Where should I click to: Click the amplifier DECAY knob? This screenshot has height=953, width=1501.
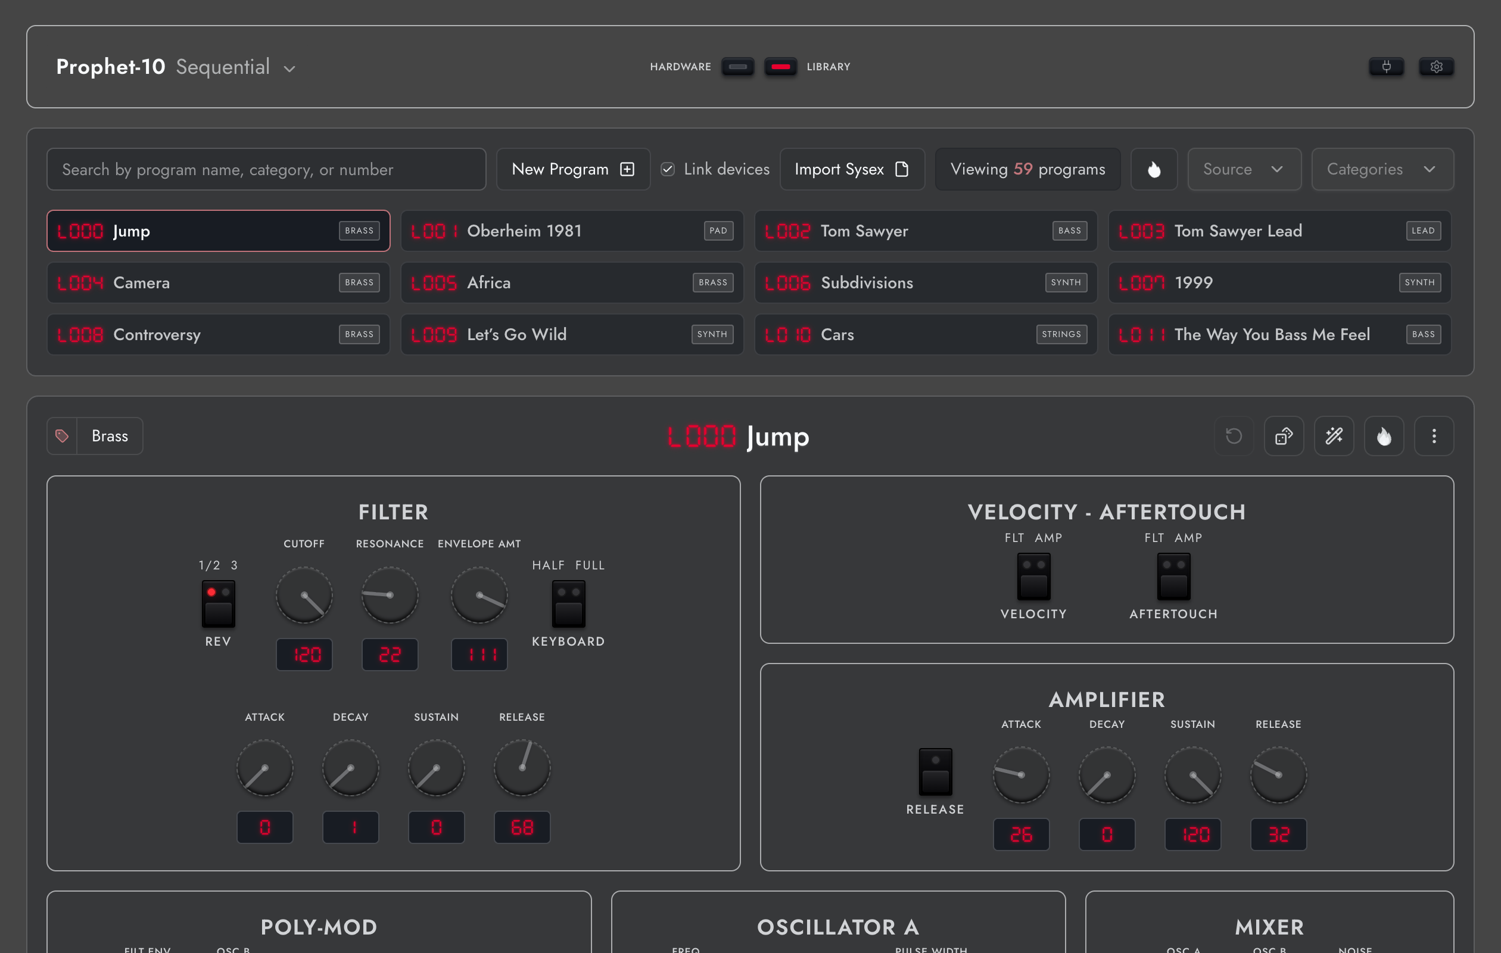coord(1107,775)
